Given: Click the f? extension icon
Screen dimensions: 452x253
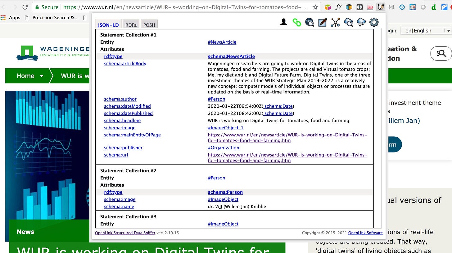Looking at the screenshot, I should point(338,7).
